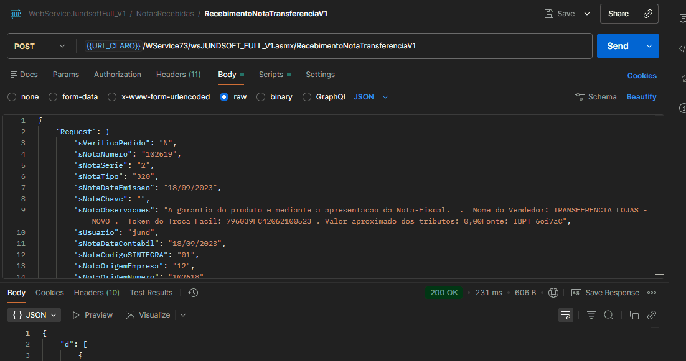The image size is (686, 361).
Task: Copy the request link beside Share
Action: point(647,14)
